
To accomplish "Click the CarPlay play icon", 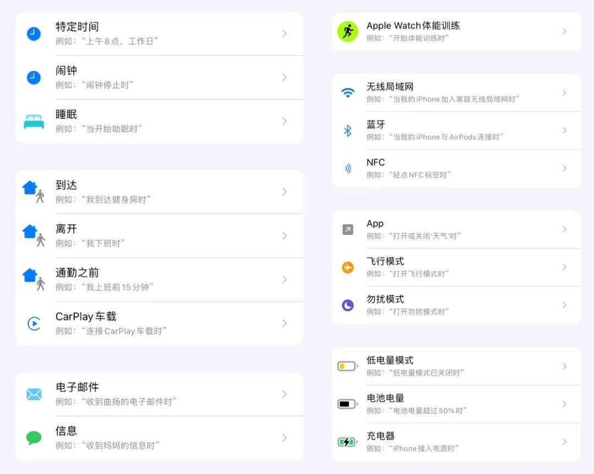I will (x=34, y=324).
